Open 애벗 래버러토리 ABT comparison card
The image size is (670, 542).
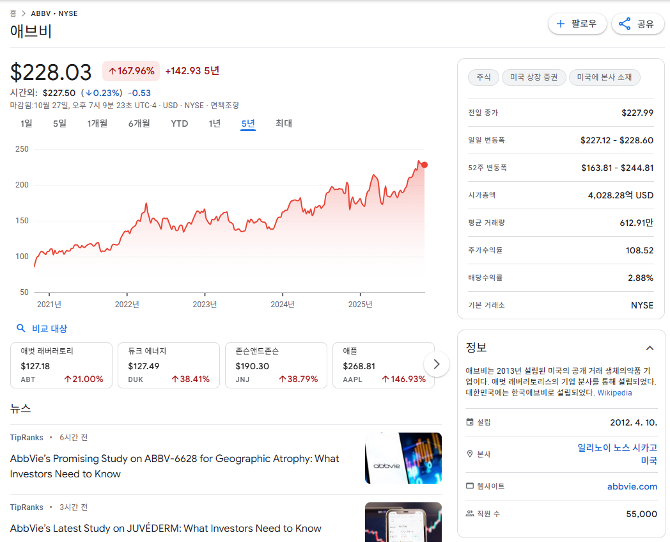61,365
